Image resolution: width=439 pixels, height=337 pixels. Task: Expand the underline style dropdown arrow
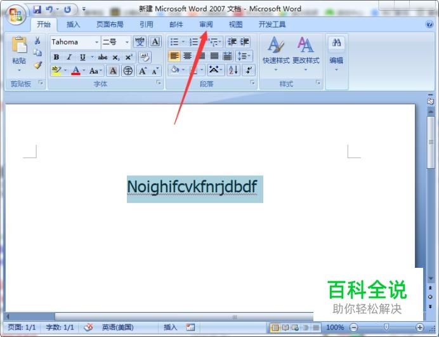pyautogui.click(x=92, y=57)
